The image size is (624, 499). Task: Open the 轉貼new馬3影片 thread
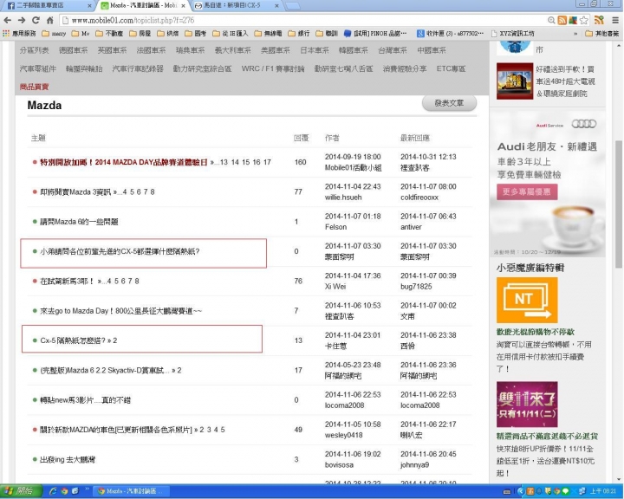coord(85,400)
